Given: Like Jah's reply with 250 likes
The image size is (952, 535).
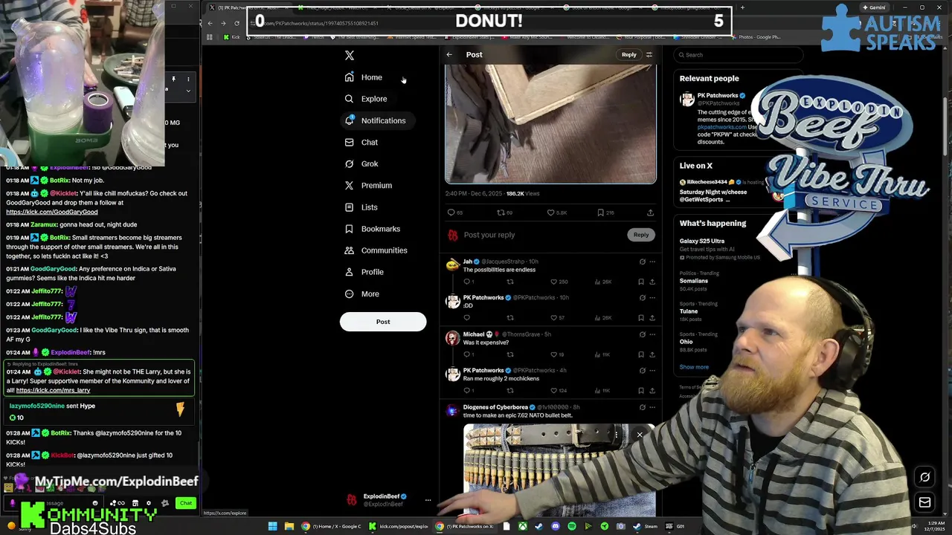Looking at the screenshot, I should click(559, 282).
